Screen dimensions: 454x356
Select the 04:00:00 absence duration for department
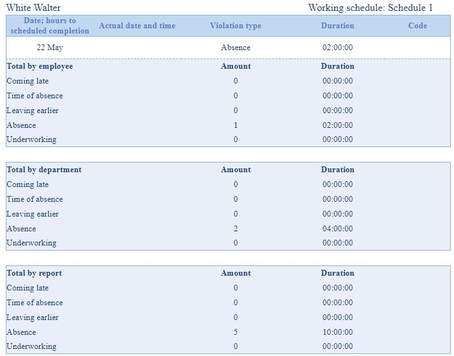[337, 229]
